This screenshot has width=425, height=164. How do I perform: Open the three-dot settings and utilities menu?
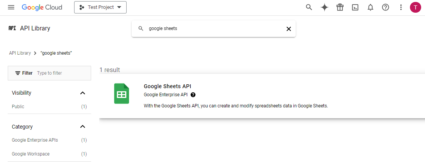[x=401, y=7]
